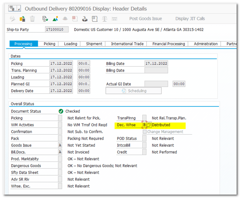
Task: Open the Loading tab
Action: coord(71,44)
